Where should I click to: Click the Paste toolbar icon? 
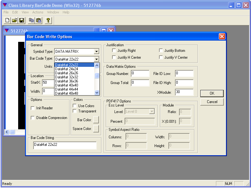pos(38,20)
